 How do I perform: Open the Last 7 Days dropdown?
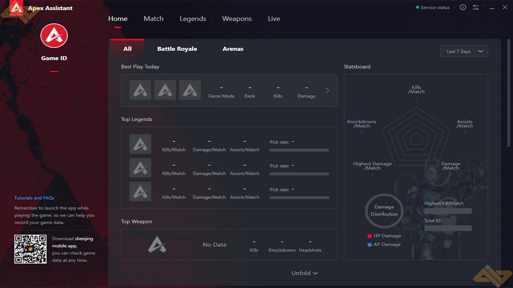(x=464, y=51)
